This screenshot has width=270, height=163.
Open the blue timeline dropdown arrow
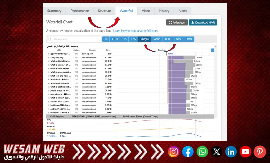tap(213, 50)
